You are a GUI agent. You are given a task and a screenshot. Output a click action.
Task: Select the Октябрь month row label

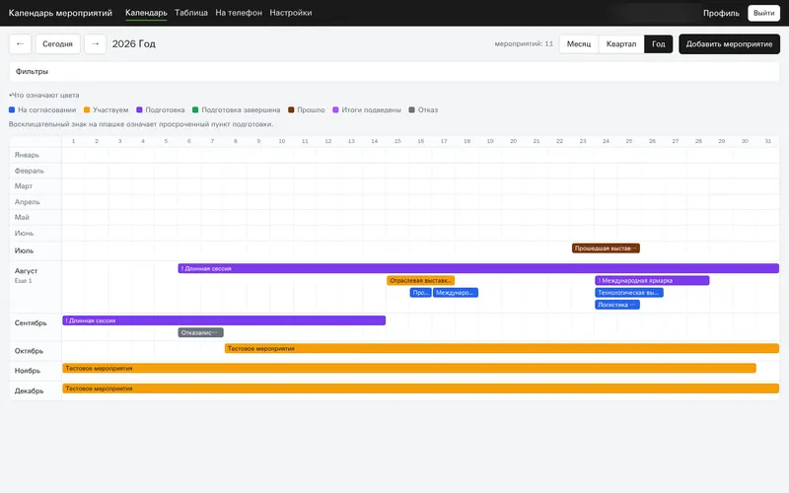29,351
